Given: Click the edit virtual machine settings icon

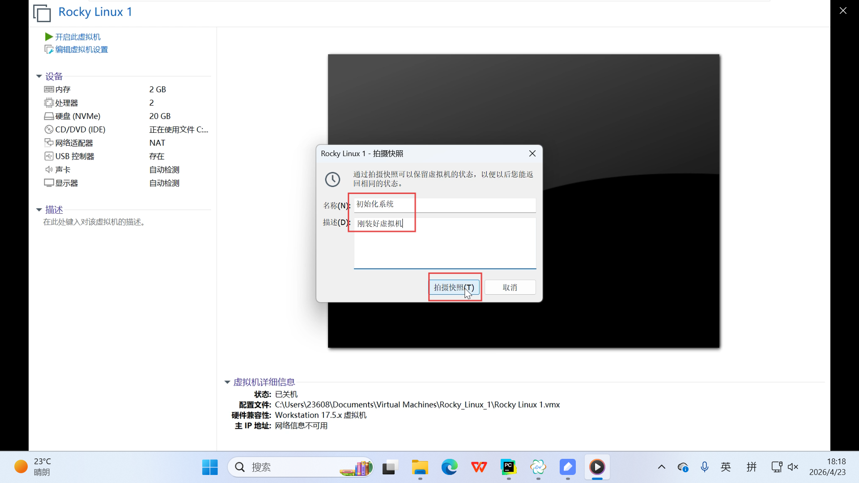Looking at the screenshot, I should [x=49, y=50].
